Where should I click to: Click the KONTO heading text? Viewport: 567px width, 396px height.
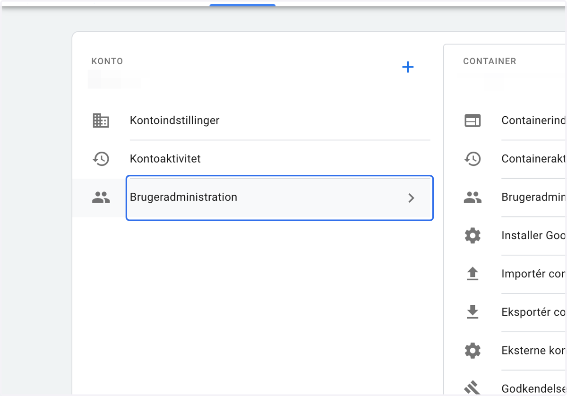(x=107, y=61)
